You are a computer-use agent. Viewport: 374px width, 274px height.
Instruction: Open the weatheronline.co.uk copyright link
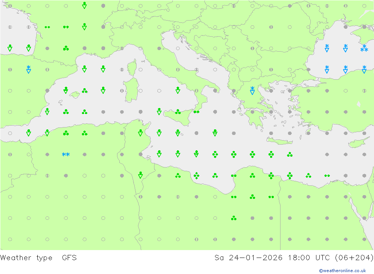tap(342, 271)
